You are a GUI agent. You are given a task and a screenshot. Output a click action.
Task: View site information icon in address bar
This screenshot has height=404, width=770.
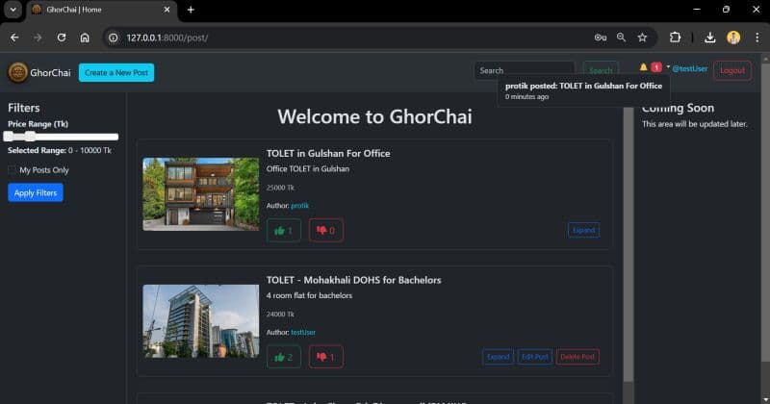[x=114, y=38]
